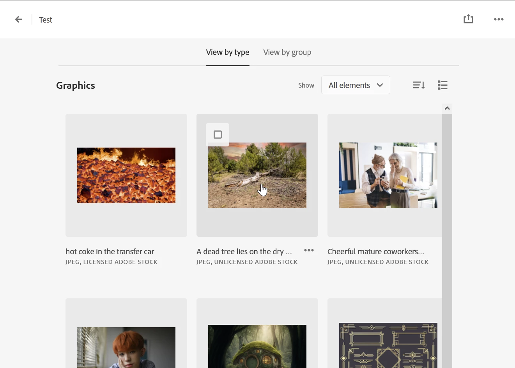Screen dimensions: 515x368
Task: Switch to list view icon
Action: click(x=442, y=85)
